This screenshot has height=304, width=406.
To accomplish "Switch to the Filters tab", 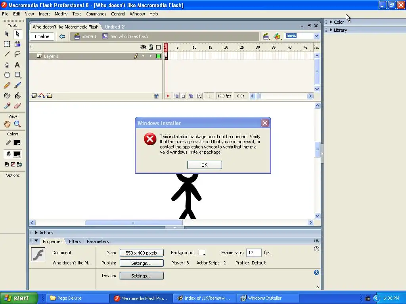I will click(x=75, y=241).
